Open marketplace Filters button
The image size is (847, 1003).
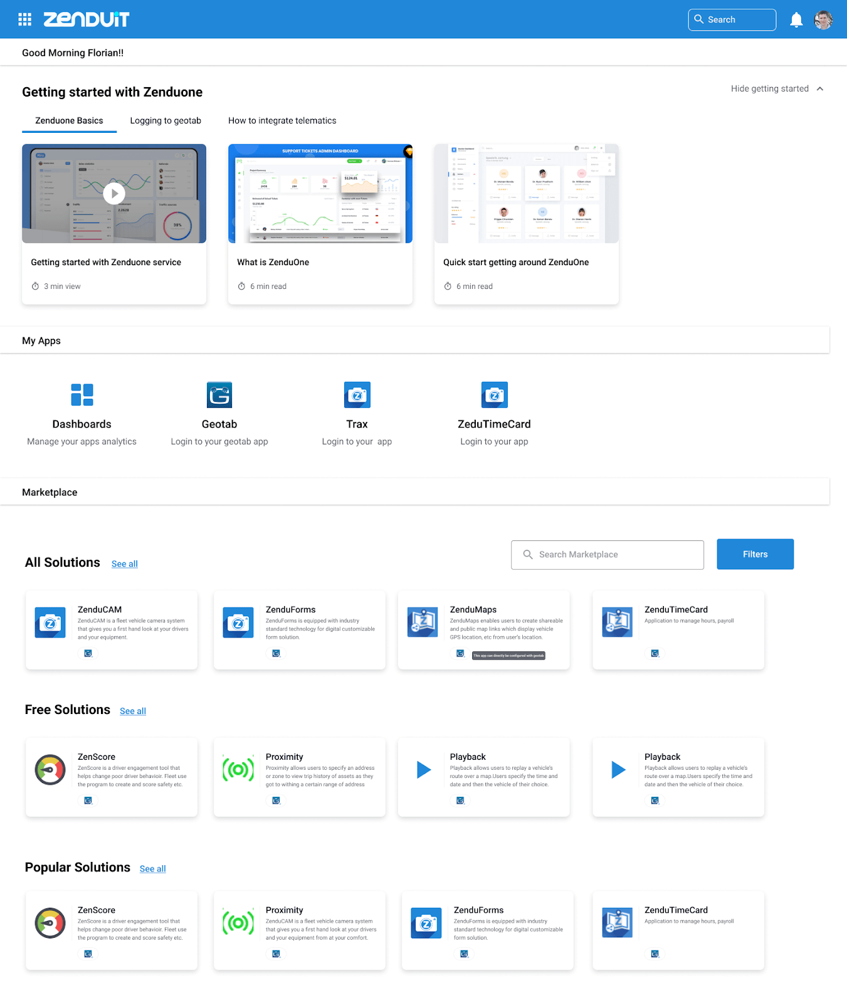click(x=755, y=555)
